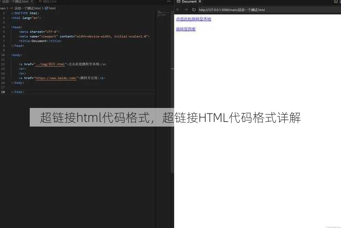
Task: Click the html lang="en" code line
Action: pos(26,18)
